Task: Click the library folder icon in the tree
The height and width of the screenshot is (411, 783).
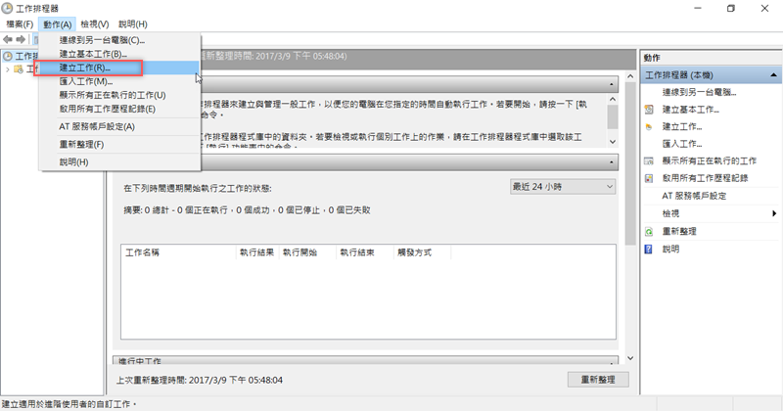Action: coord(19,69)
